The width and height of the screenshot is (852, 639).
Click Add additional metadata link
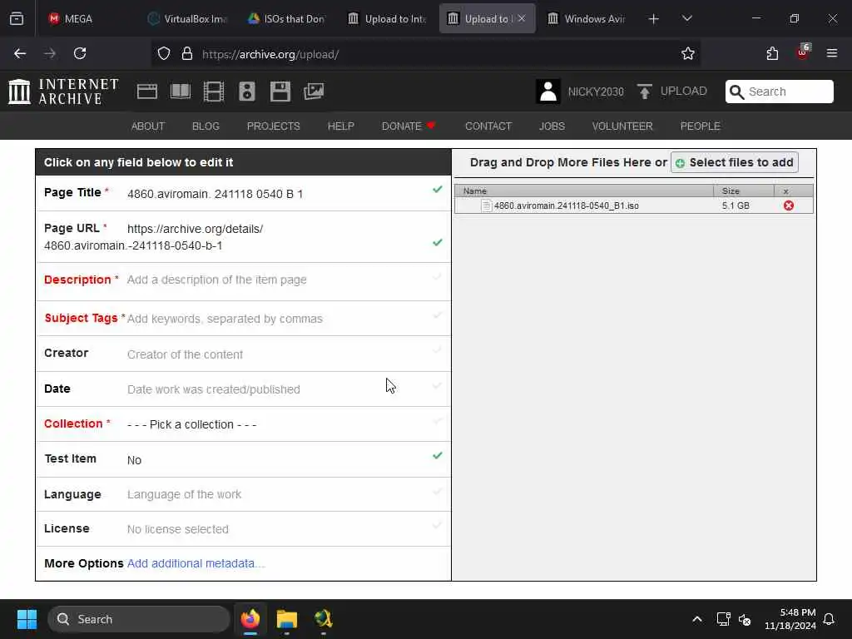pos(196,563)
